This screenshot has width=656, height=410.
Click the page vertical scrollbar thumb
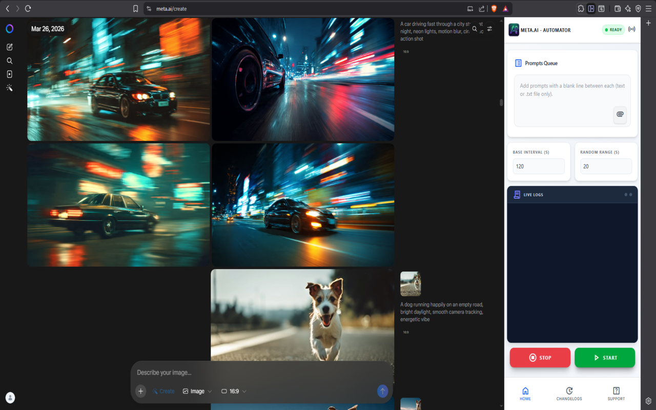pyautogui.click(x=501, y=102)
